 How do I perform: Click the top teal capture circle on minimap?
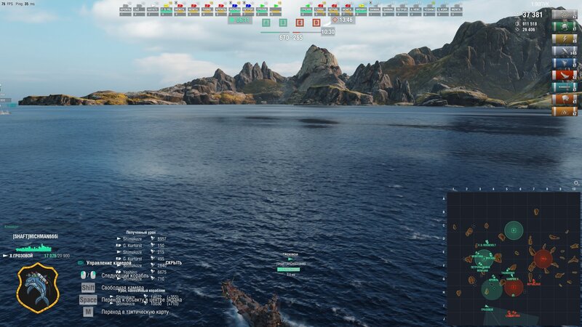514,230
